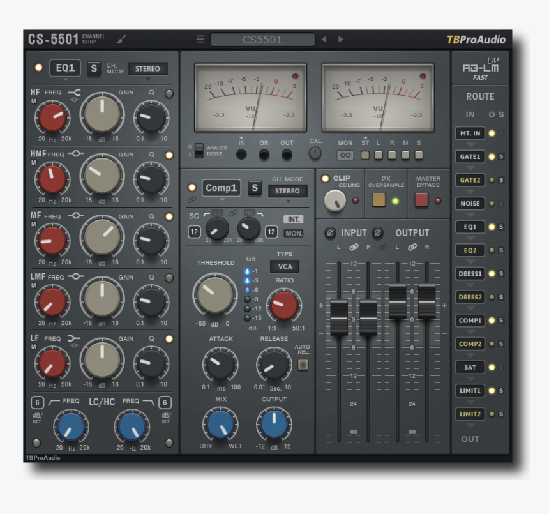Click the sidechain INT. button
The width and height of the screenshot is (549, 514).
293,220
